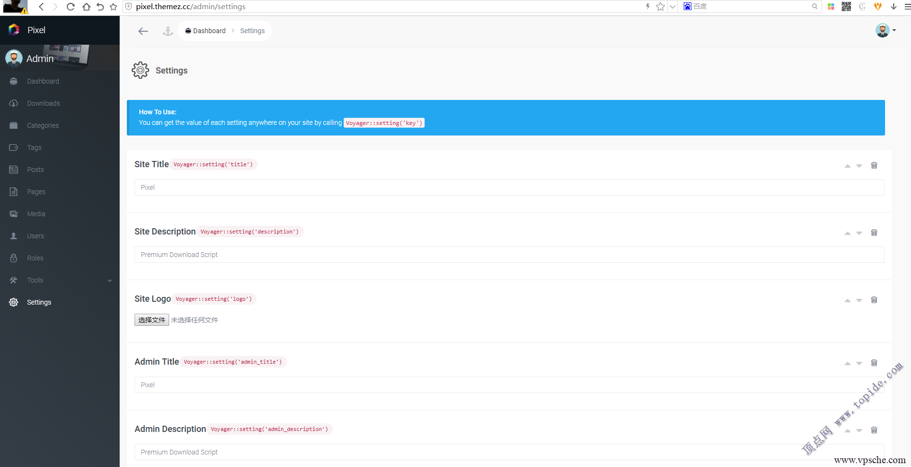Select Media from the sidebar menu
Viewport: 911px width, 467px height.
36,214
